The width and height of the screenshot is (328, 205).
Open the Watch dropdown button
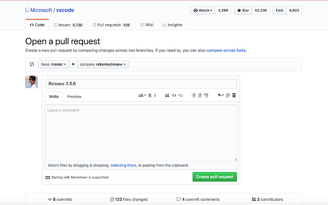pyautogui.click(x=203, y=10)
